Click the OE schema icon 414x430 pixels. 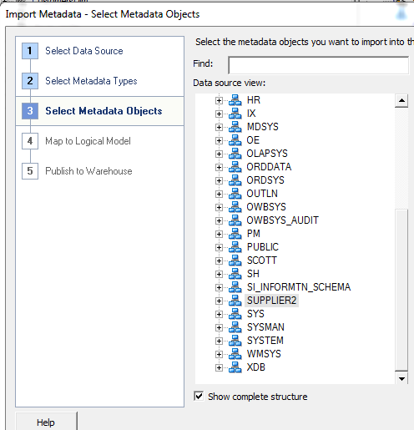(x=235, y=140)
